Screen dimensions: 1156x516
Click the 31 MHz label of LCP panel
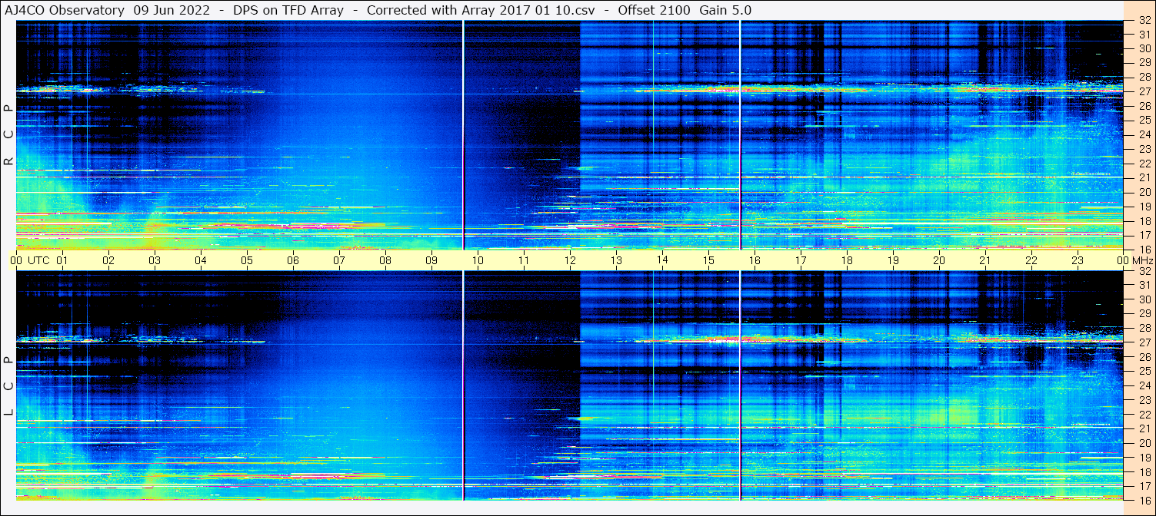[1144, 285]
